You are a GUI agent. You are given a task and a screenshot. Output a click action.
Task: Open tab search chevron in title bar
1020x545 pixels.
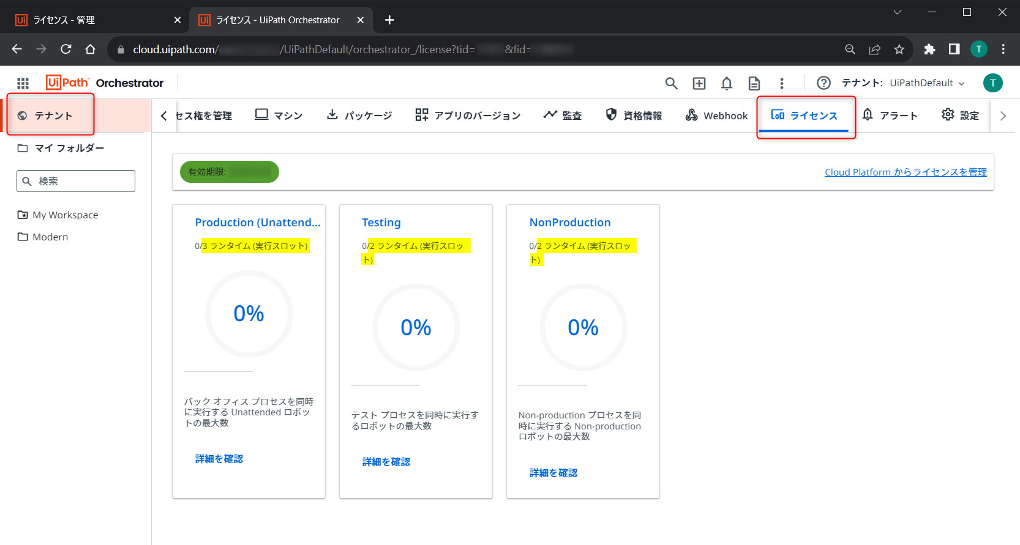[898, 12]
